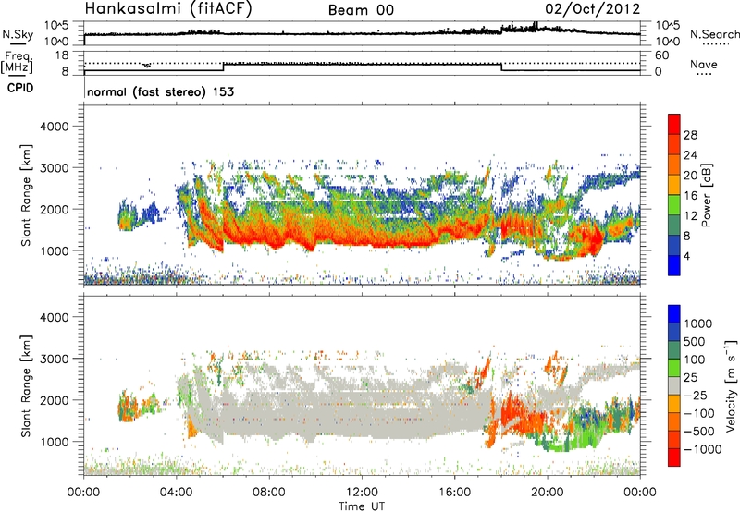Image resolution: width=740 pixels, height=512 pixels.
Task: Click the 500 velocity colorbar label
Action: tap(695, 341)
